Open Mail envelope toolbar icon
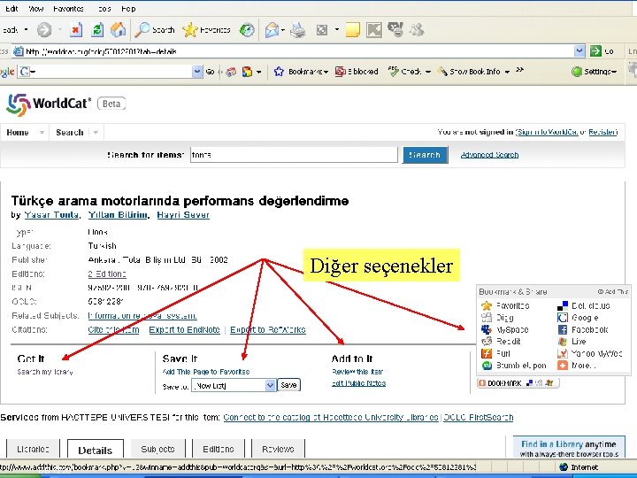637x478 pixels. (x=272, y=30)
